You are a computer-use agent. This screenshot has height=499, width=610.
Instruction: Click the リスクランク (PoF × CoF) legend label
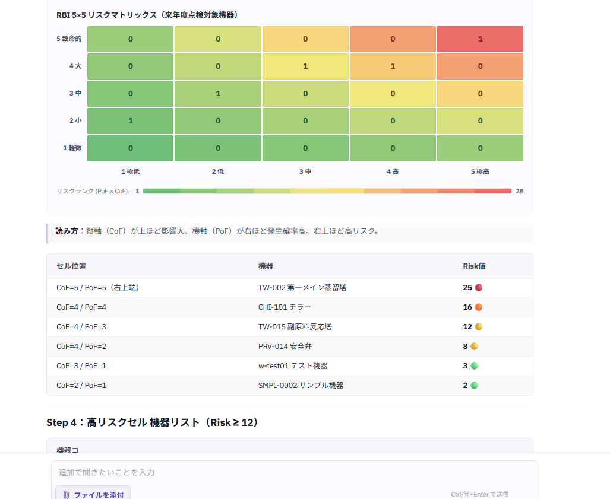(x=93, y=191)
